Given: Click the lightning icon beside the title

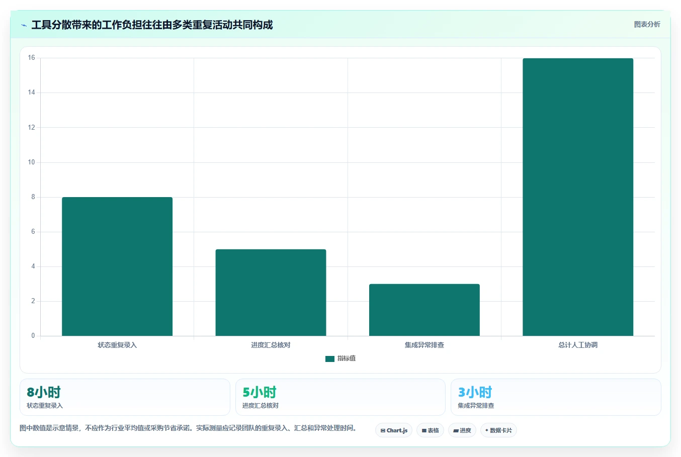Looking at the screenshot, I should point(24,25).
